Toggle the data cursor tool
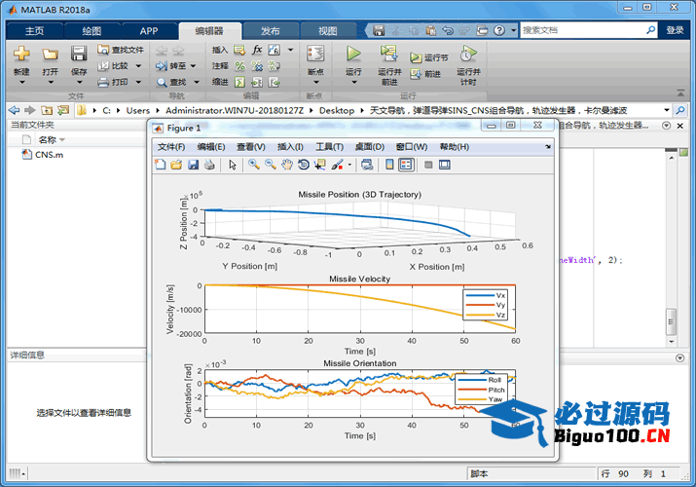 [319, 165]
